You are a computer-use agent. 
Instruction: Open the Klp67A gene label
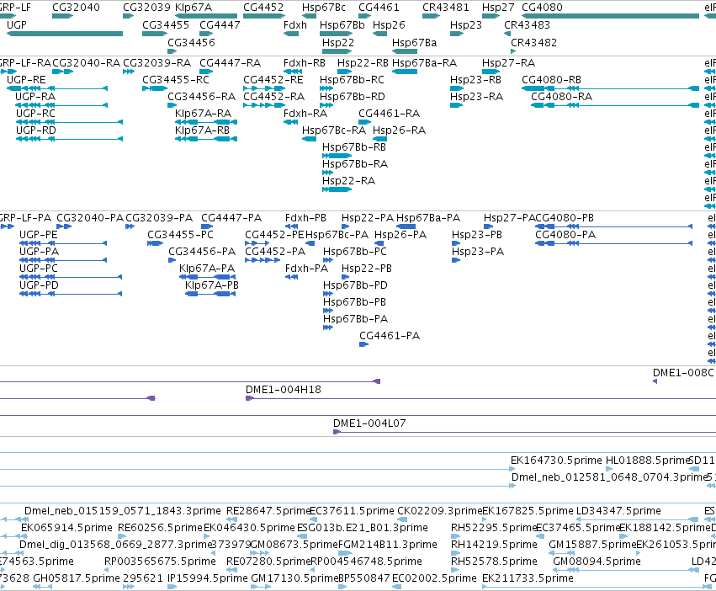194,8
